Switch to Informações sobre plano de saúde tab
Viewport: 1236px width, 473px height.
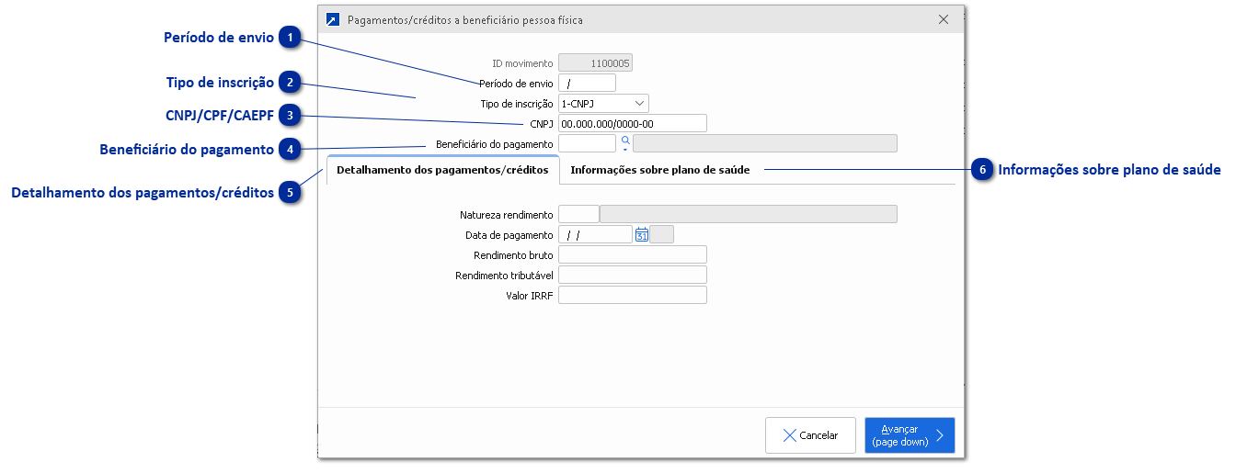659,170
